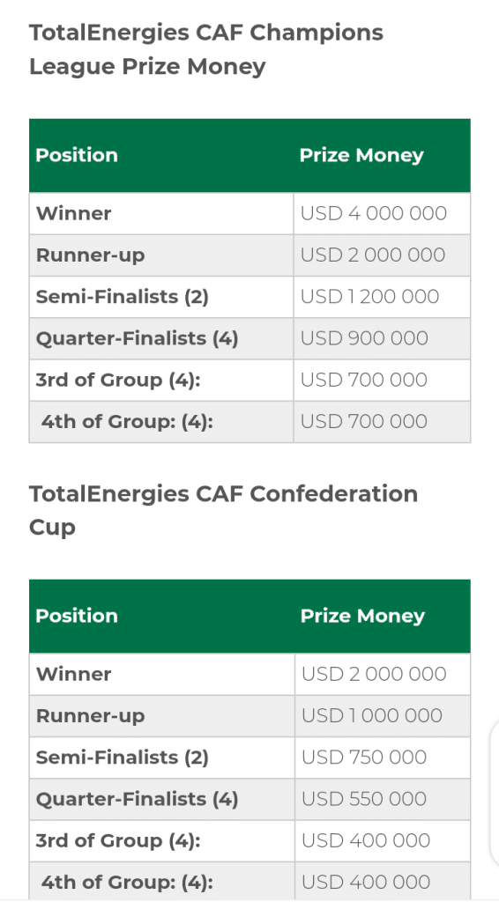Click the Champions League Winner row label
The width and height of the screenshot is (499, 902).
point(74,213)
